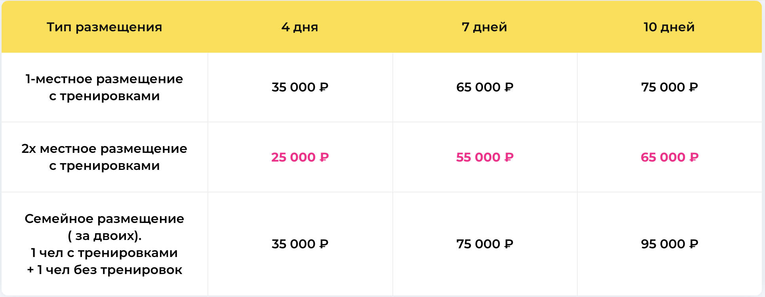Click the "( за двоих)." text line
The width and height of the screenshot is (765, 297).
click(x=105, y=236)
